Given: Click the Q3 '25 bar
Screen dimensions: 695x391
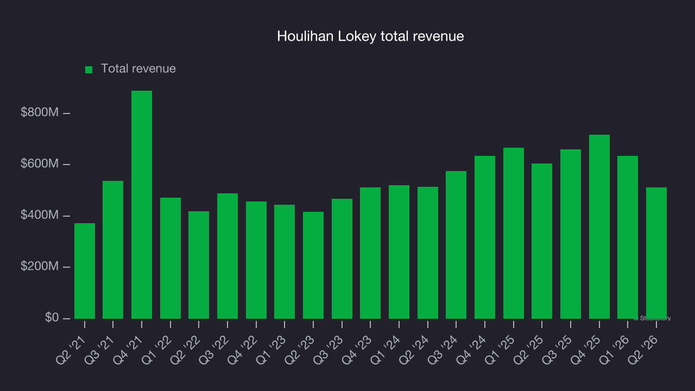Looking at the screenshot, I should [x=571, y=234].
